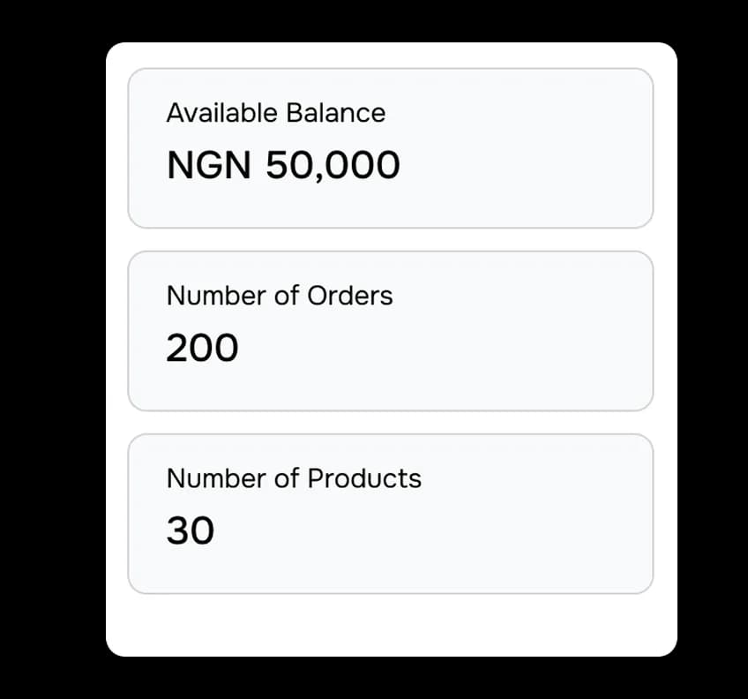The height and width of the screenshot is (699, 748).
Task: Click the Number of Orders label
Action: (x=280, y=296)
